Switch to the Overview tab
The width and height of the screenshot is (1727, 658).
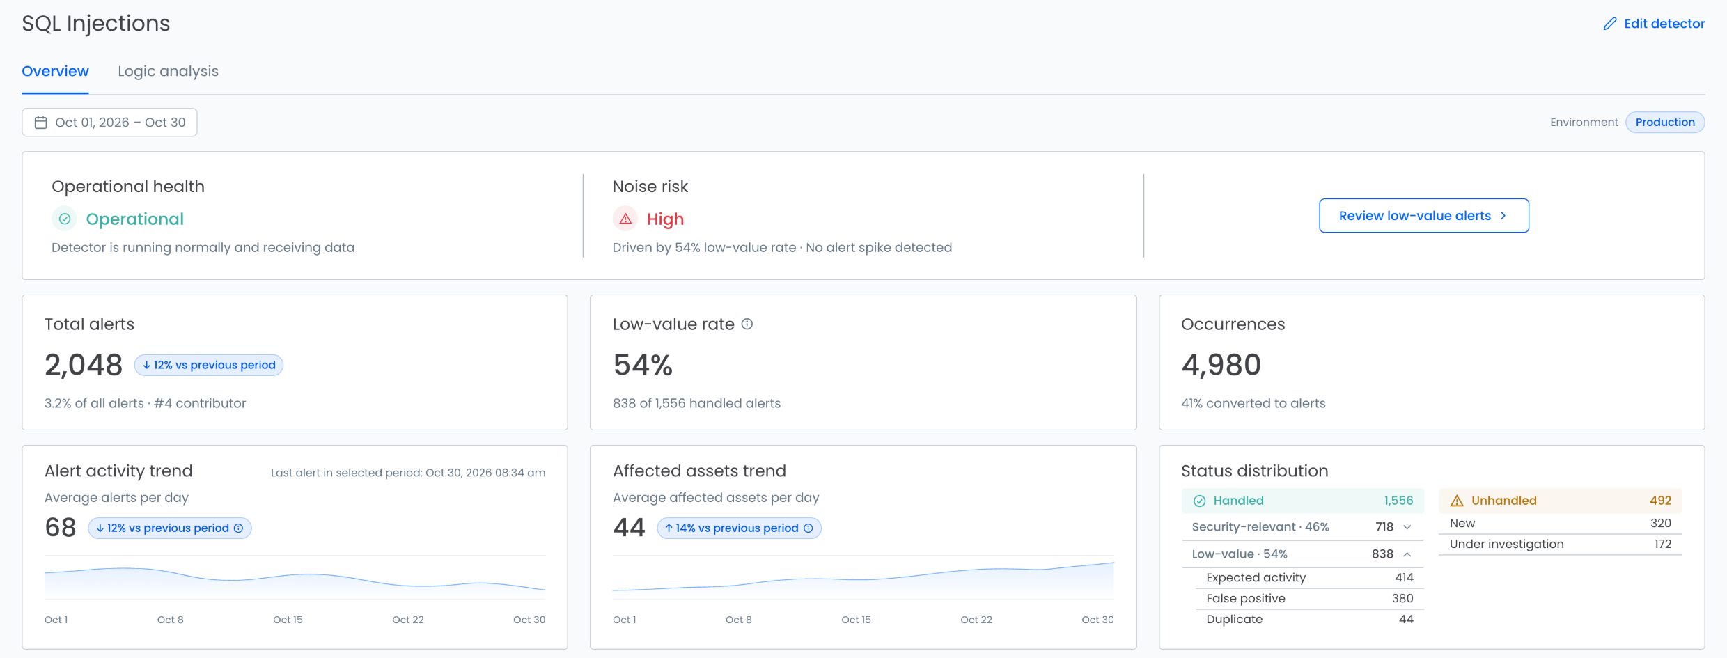55,72
